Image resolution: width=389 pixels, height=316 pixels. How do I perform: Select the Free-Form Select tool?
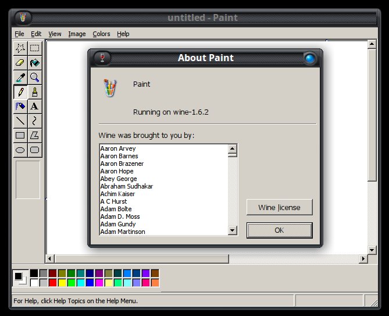20,48
